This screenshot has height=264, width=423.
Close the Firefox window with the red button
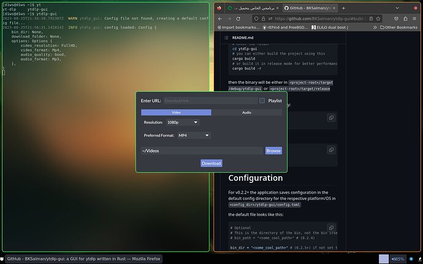[x=416, y=8]
